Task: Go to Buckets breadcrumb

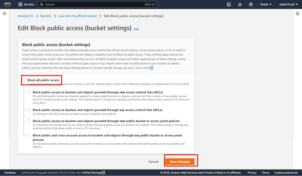Action: pyautogui.click(x=46, y=16)
